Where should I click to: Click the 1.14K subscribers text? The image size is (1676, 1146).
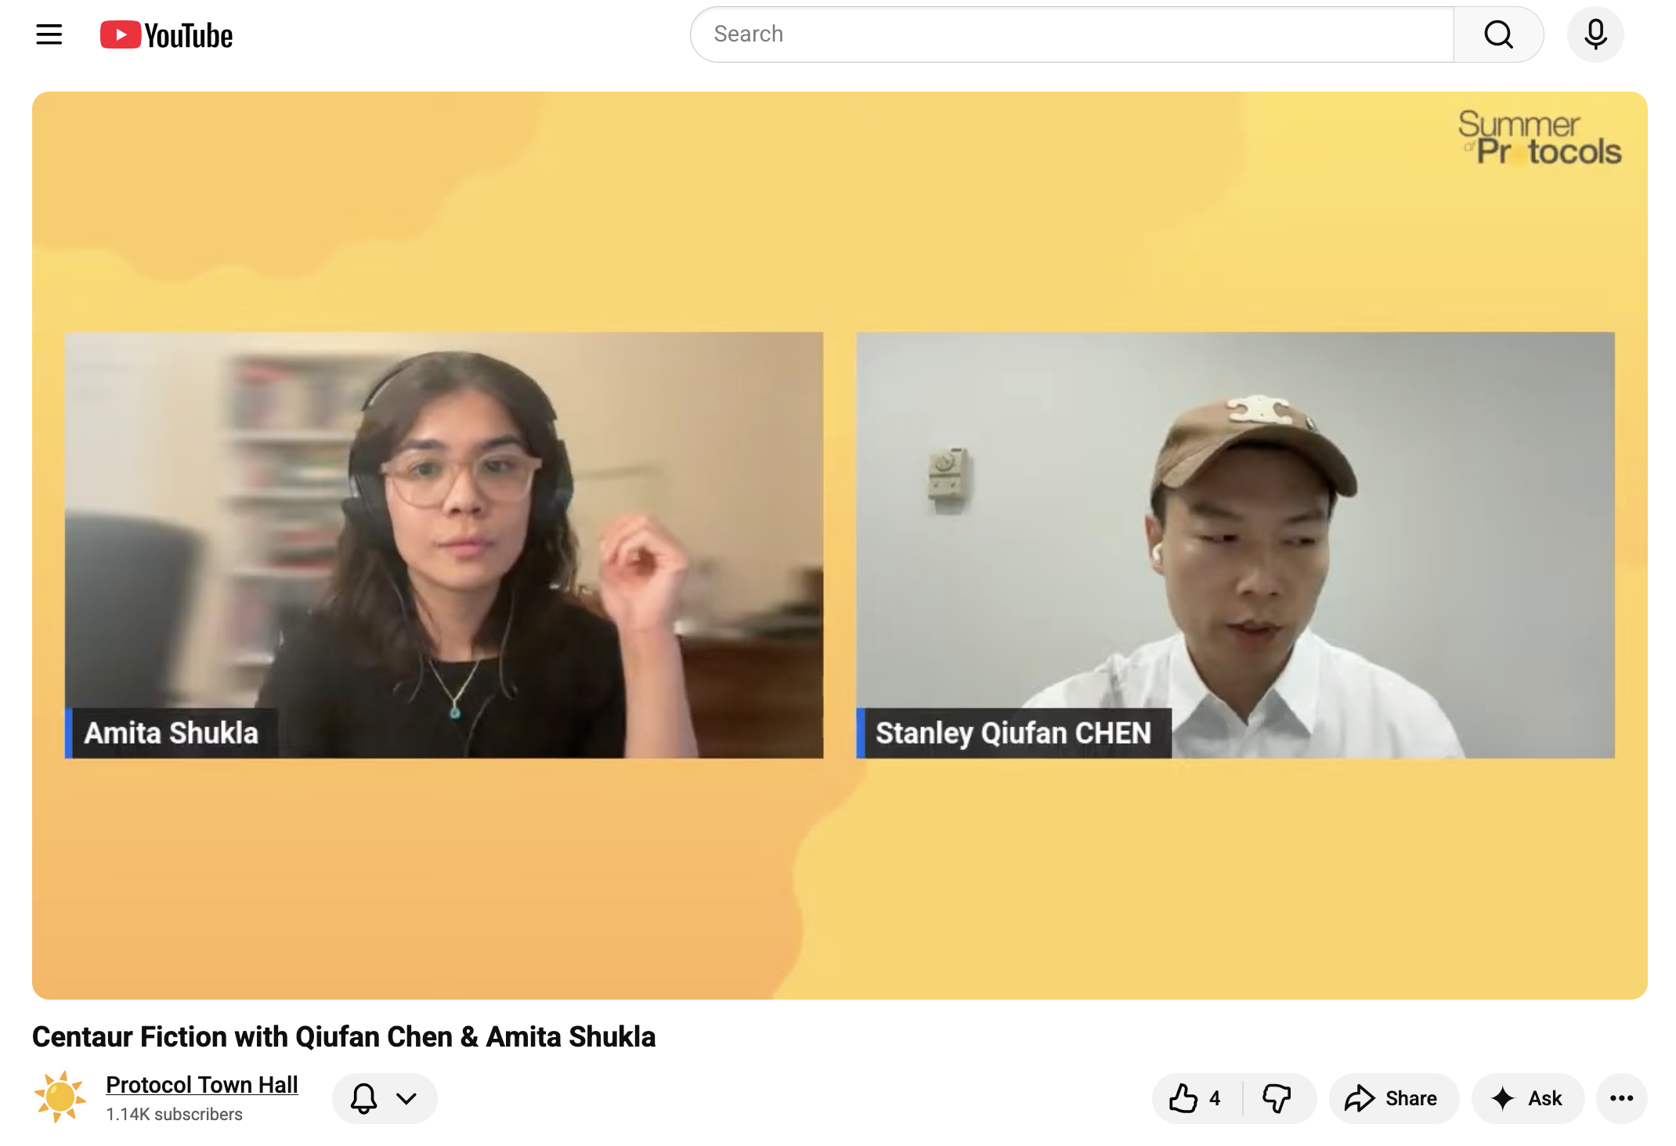[x=175, y=1114]
